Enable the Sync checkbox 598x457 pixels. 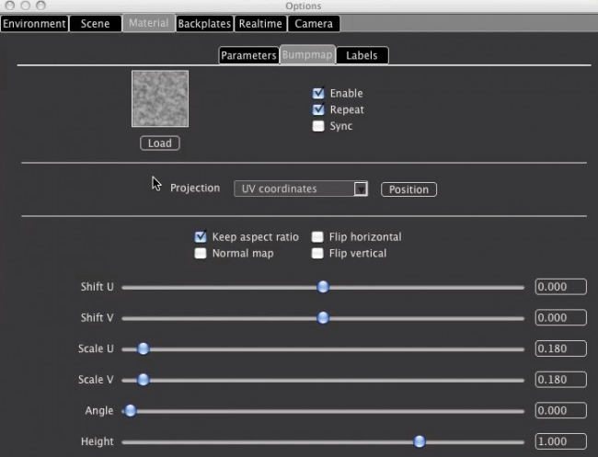pyautogui.click(x=318, y=126)
